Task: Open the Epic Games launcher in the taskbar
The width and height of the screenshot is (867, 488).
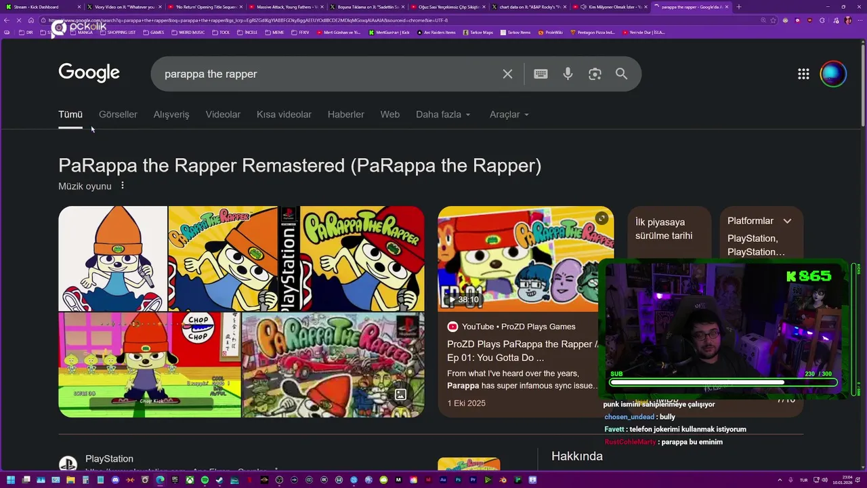Action: (x=175, y=480)
